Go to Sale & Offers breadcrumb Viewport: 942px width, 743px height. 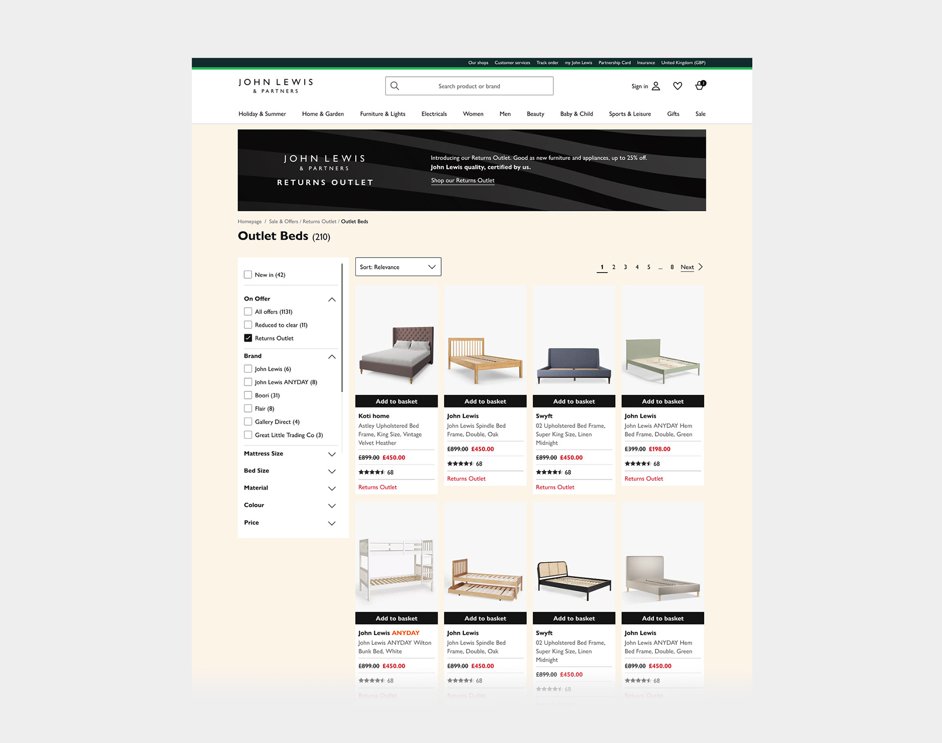(x=284, y=222)
